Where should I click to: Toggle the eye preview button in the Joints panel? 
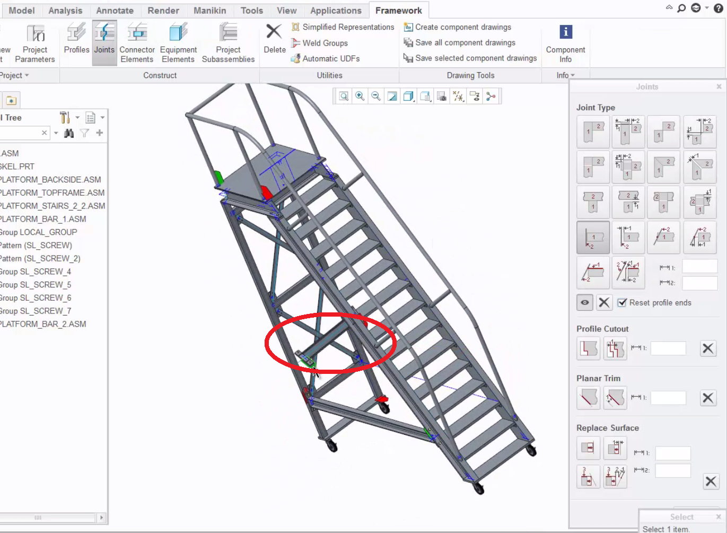tap(584, 302)
